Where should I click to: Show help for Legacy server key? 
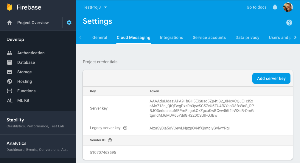(125, 128)
